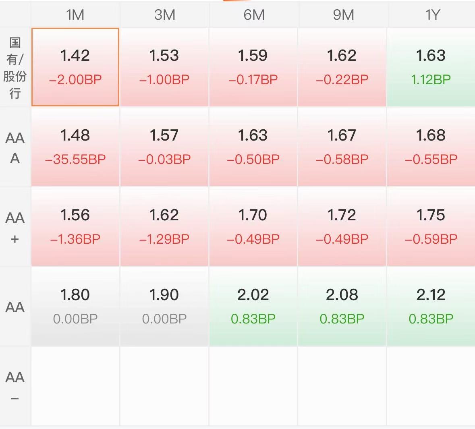Viewport: 475px width, 429px height.
Task: Click the AA 1Y cell showing 2.12
Action: 431,306
